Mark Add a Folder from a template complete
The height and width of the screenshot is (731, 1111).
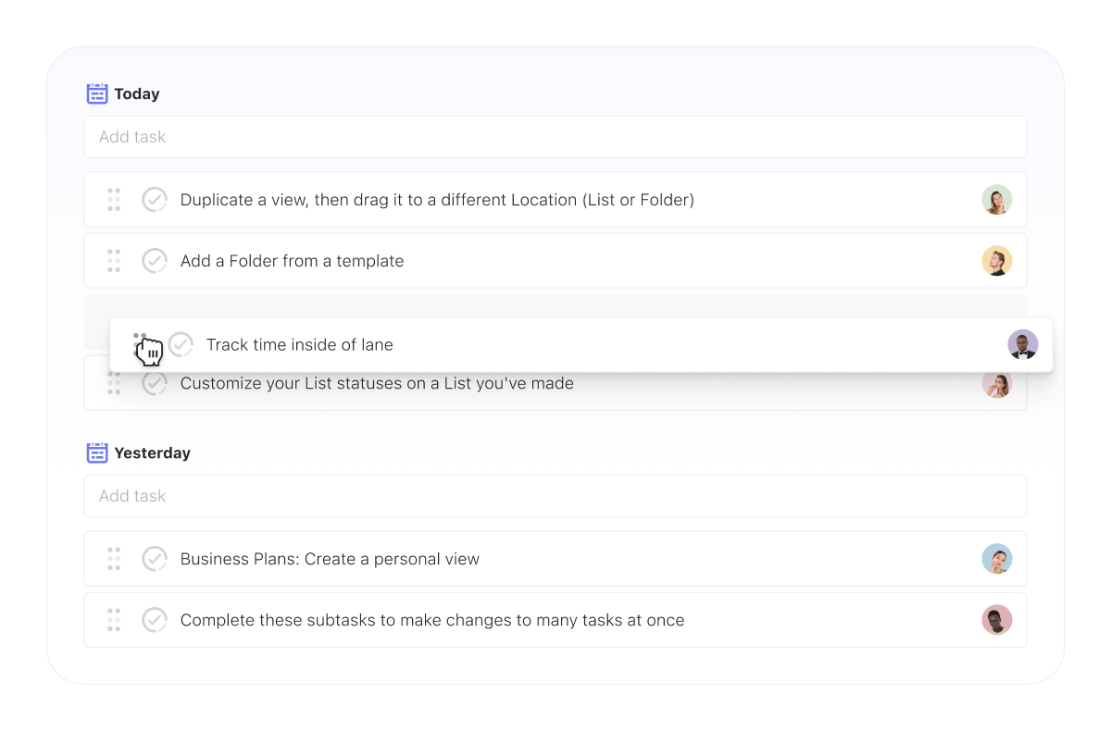pyautogui.click(x=155, y=261)
